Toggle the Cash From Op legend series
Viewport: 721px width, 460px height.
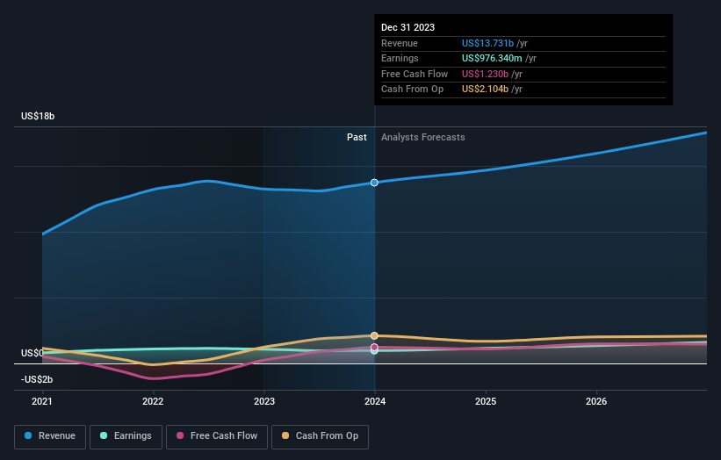[321, 436]
